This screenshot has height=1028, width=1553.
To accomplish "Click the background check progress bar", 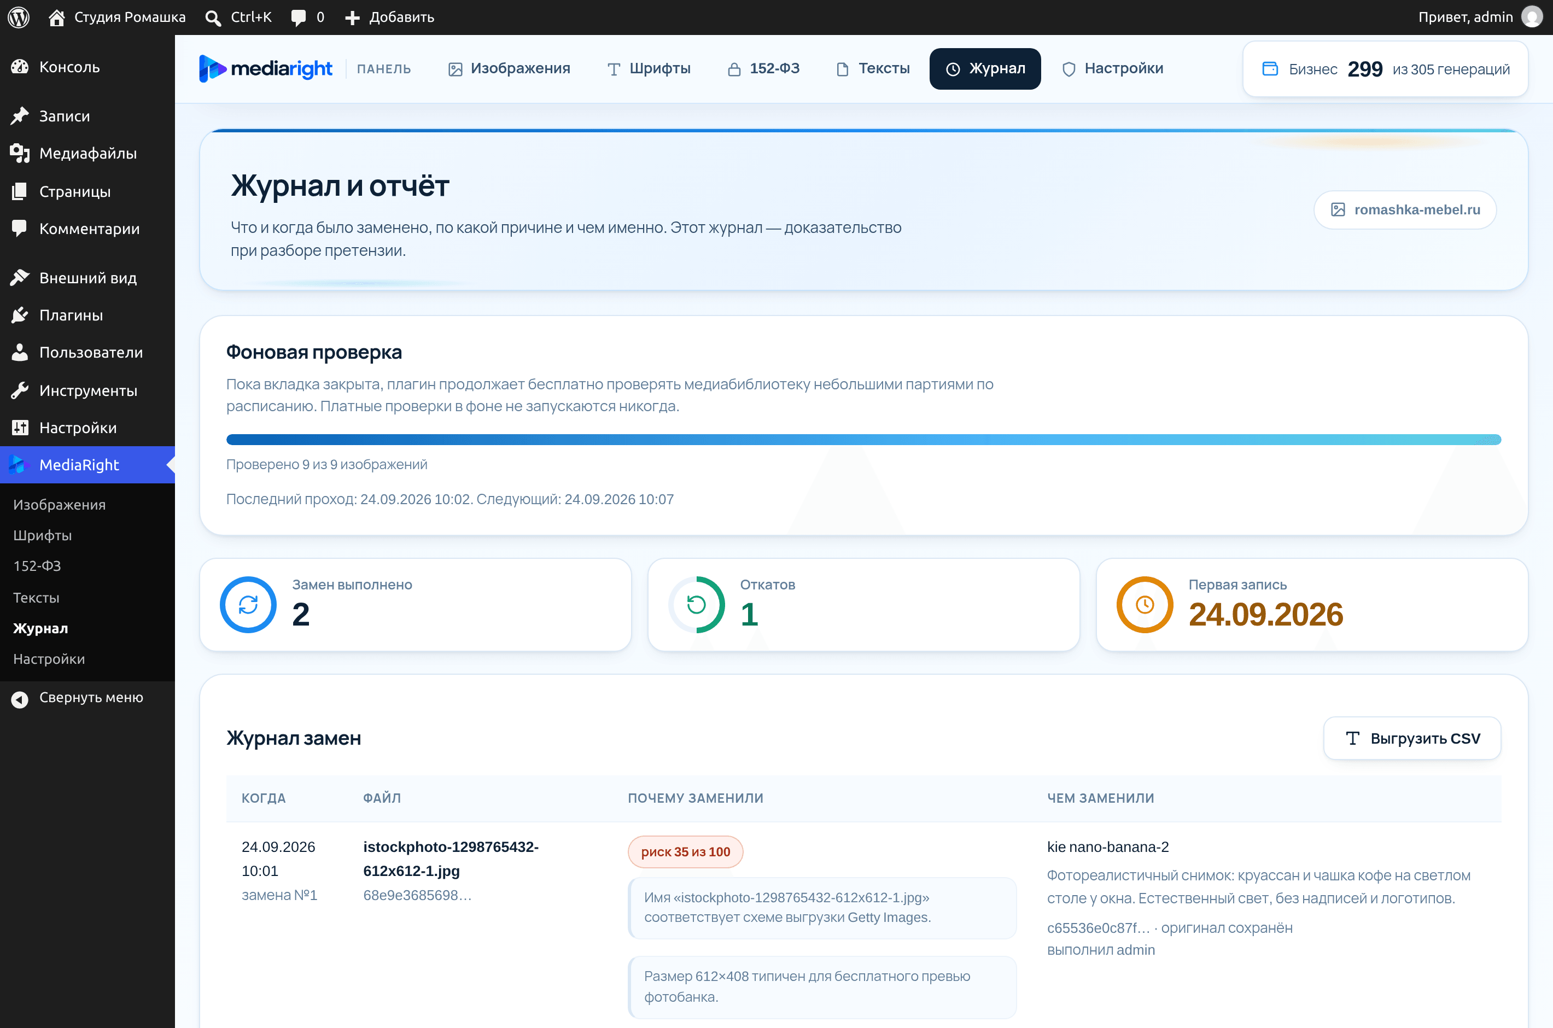I will [x=863, y=439].
